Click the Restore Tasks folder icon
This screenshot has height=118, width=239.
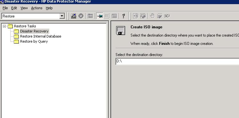point(10,26)
